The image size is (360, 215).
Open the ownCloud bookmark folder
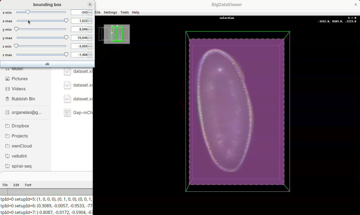22,146
